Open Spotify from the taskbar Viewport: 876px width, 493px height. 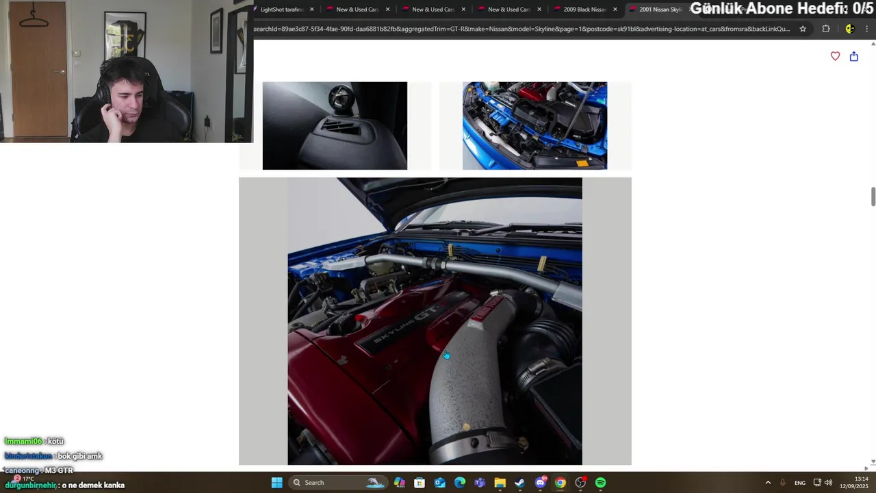601,483
